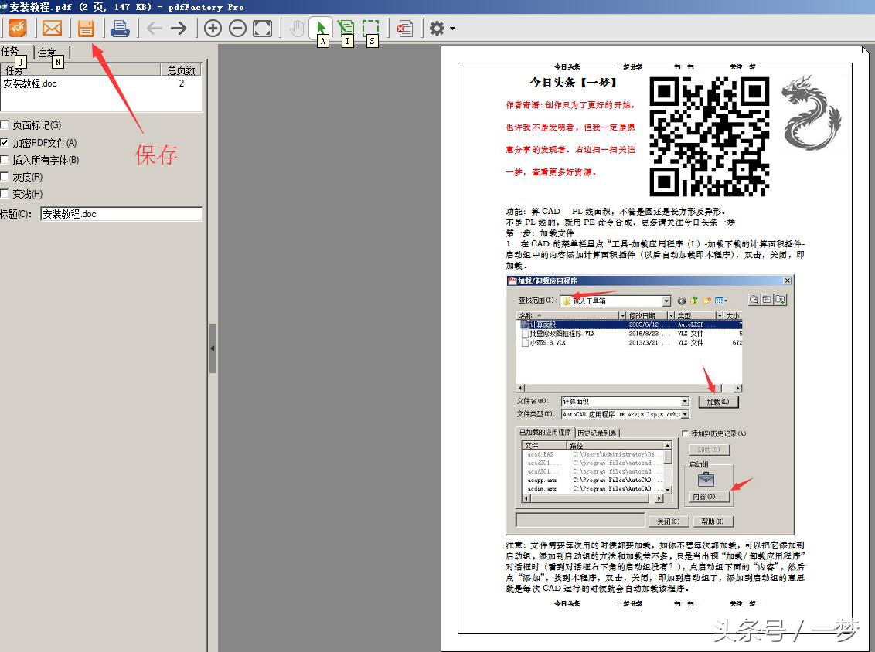The image size is (875, 652).
Task: Click the delete page icon with red X
Action: pyautogui.click(x=404, y=28)
